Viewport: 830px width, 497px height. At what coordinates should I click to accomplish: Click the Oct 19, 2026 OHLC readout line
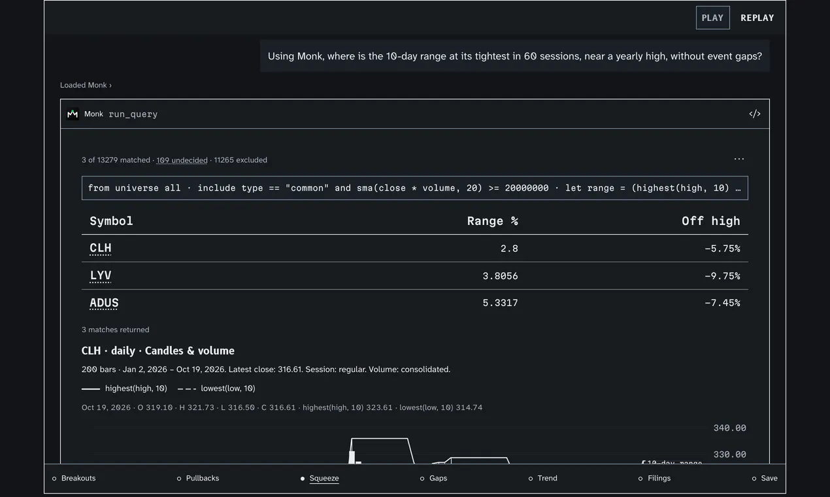[282, 407]
